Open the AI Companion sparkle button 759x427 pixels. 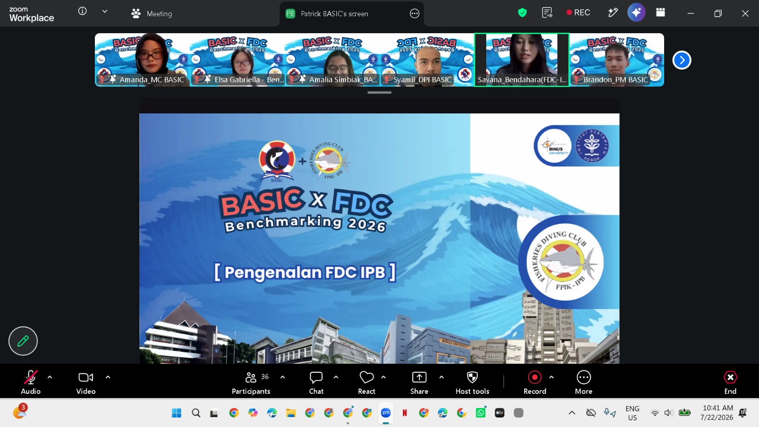click(636, 13)
